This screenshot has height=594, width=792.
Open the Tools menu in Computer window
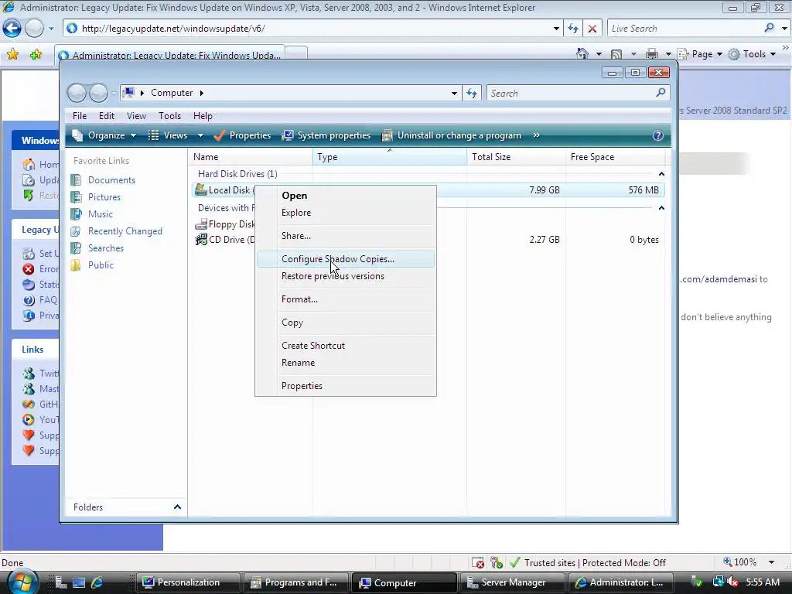coord(169,116)
